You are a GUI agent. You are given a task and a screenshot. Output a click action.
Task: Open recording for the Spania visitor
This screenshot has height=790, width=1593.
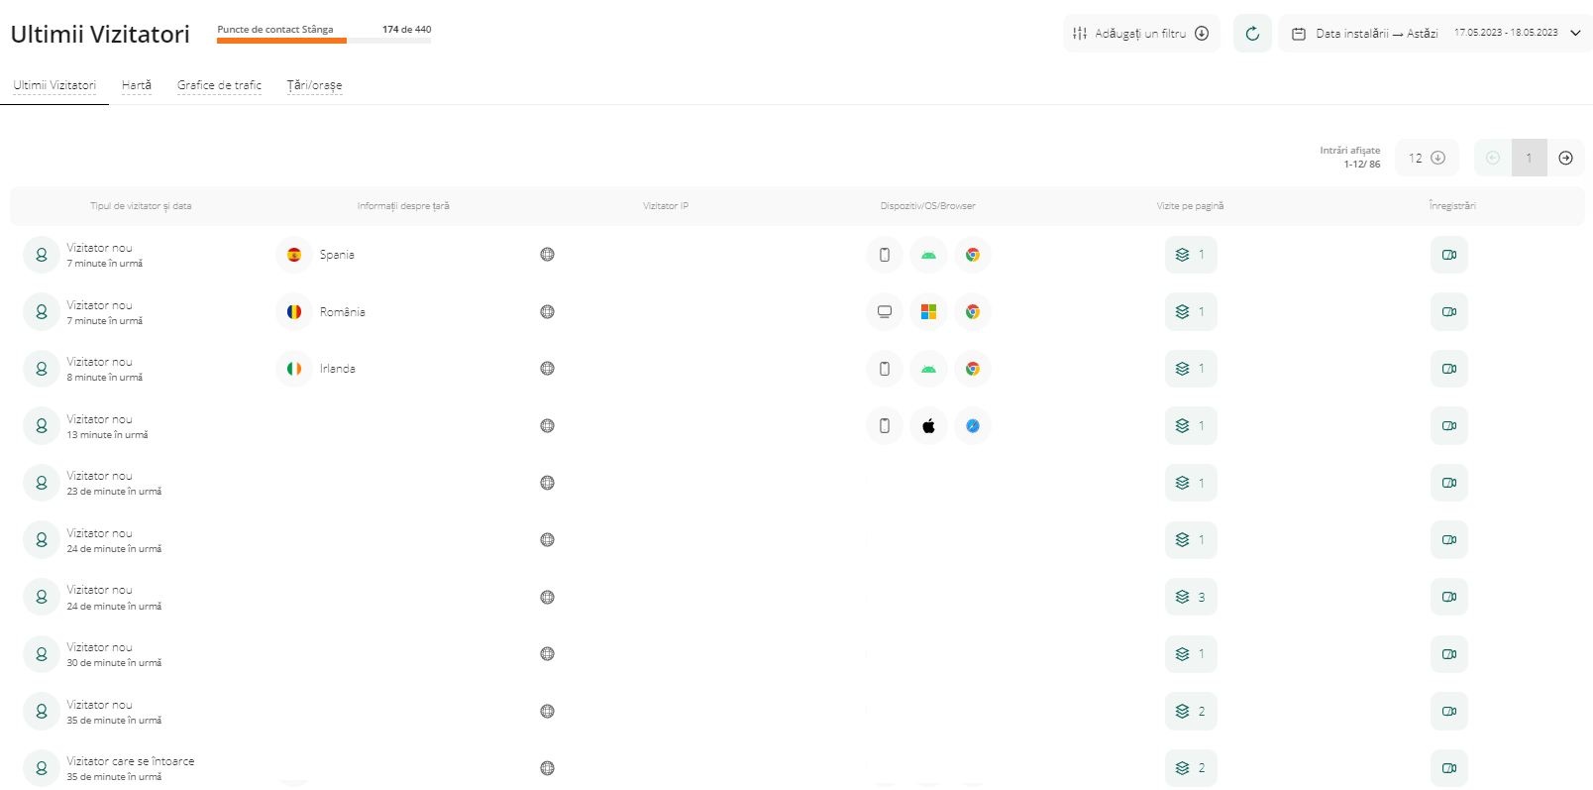pos(1448,255)
